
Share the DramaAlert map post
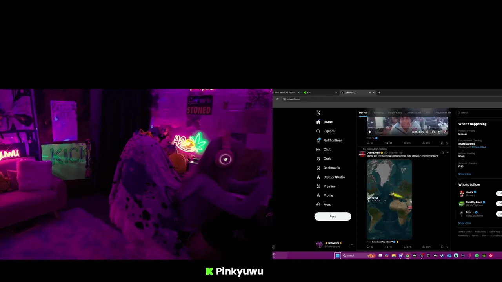click(447, 247)
